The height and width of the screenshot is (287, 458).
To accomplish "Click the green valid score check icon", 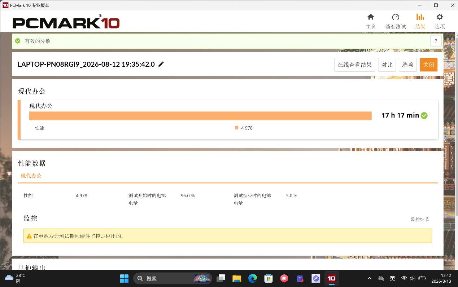I will (18, 41).
